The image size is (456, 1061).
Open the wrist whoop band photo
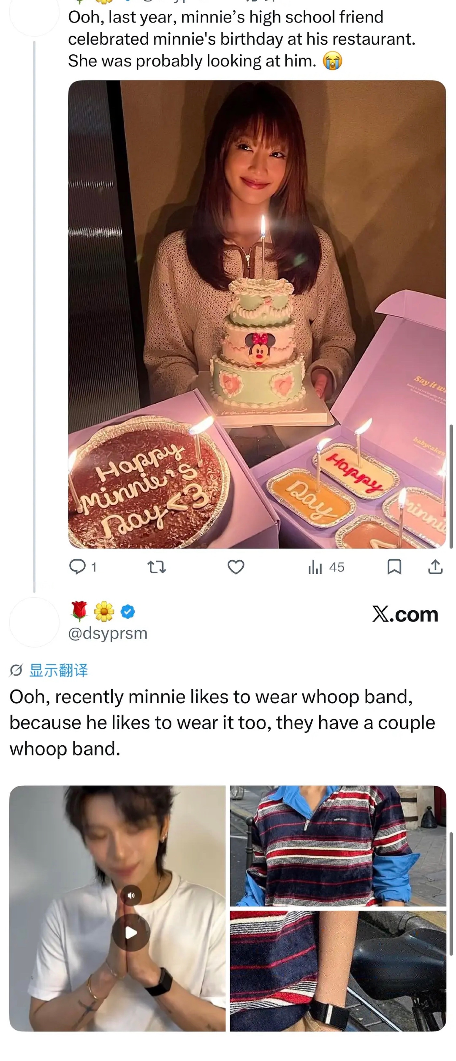(x=338, y=971)
